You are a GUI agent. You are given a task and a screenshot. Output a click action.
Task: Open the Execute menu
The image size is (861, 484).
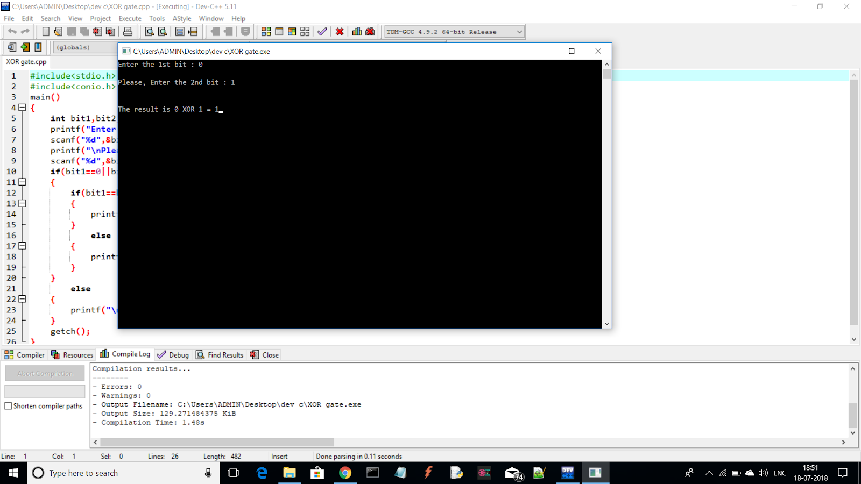point(130,18)
